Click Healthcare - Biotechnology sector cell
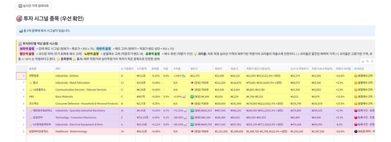 [86, 131]
